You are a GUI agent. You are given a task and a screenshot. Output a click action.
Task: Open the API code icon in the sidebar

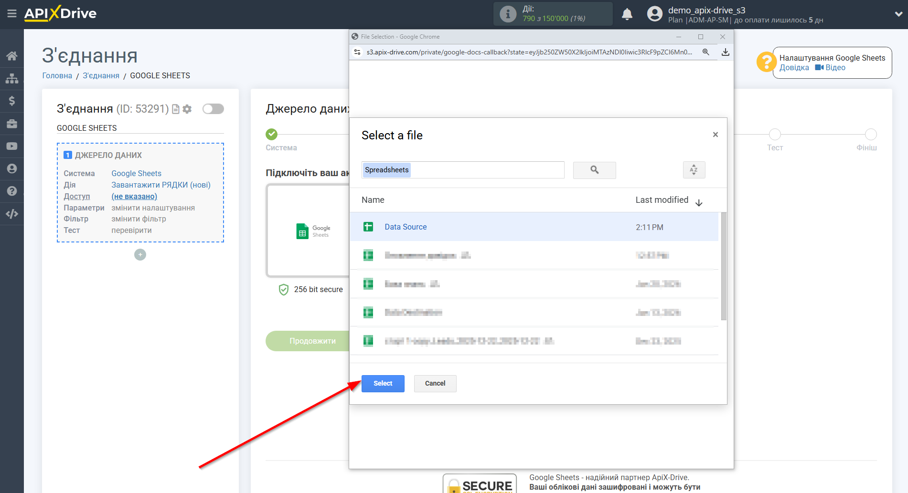click(x=12, y=213)
